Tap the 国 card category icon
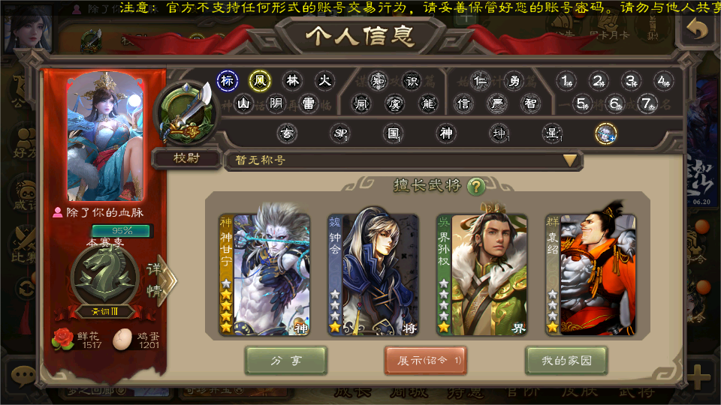Image resolution: width=721 pixels, height=405 pixels. 393,133
